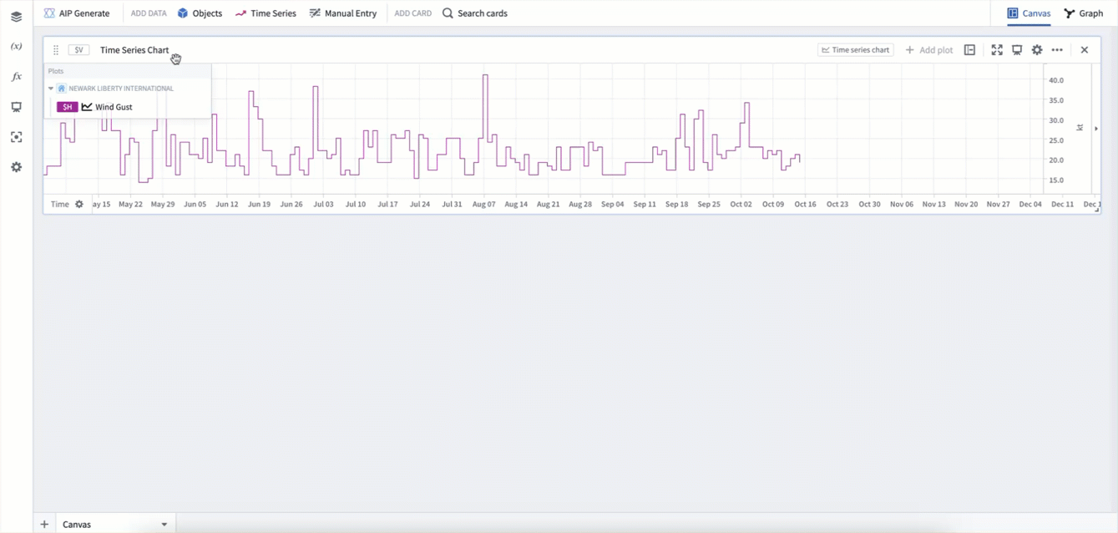Screen dimensions: 1118x533
Task: Click Add plot in the chart header
Action: [x=929, y=50]
